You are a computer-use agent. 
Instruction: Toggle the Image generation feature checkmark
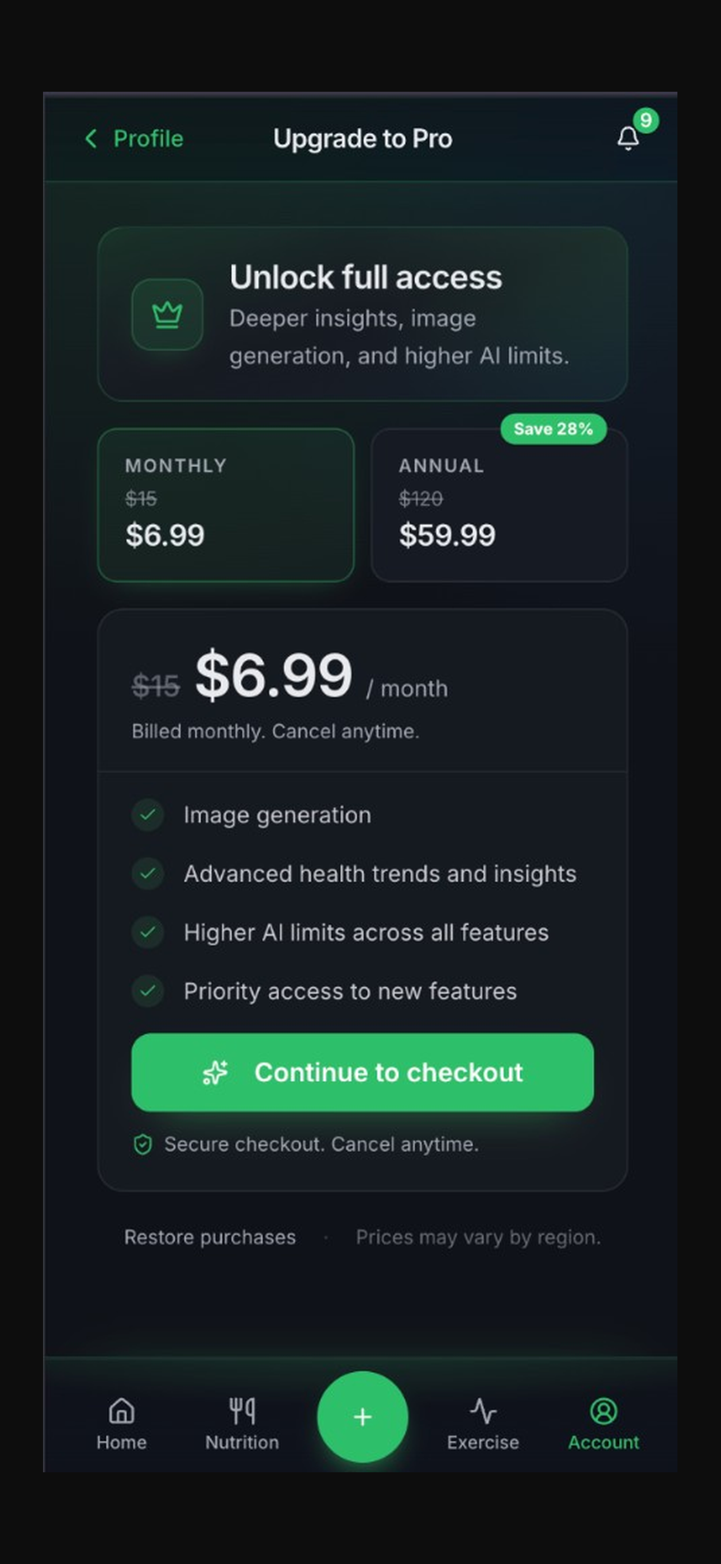tap(148, 816)
